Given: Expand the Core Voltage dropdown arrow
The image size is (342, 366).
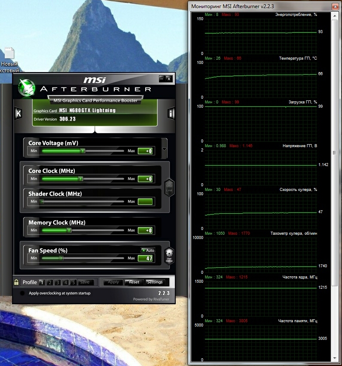Looking at the screenshot, I should 164,149.
